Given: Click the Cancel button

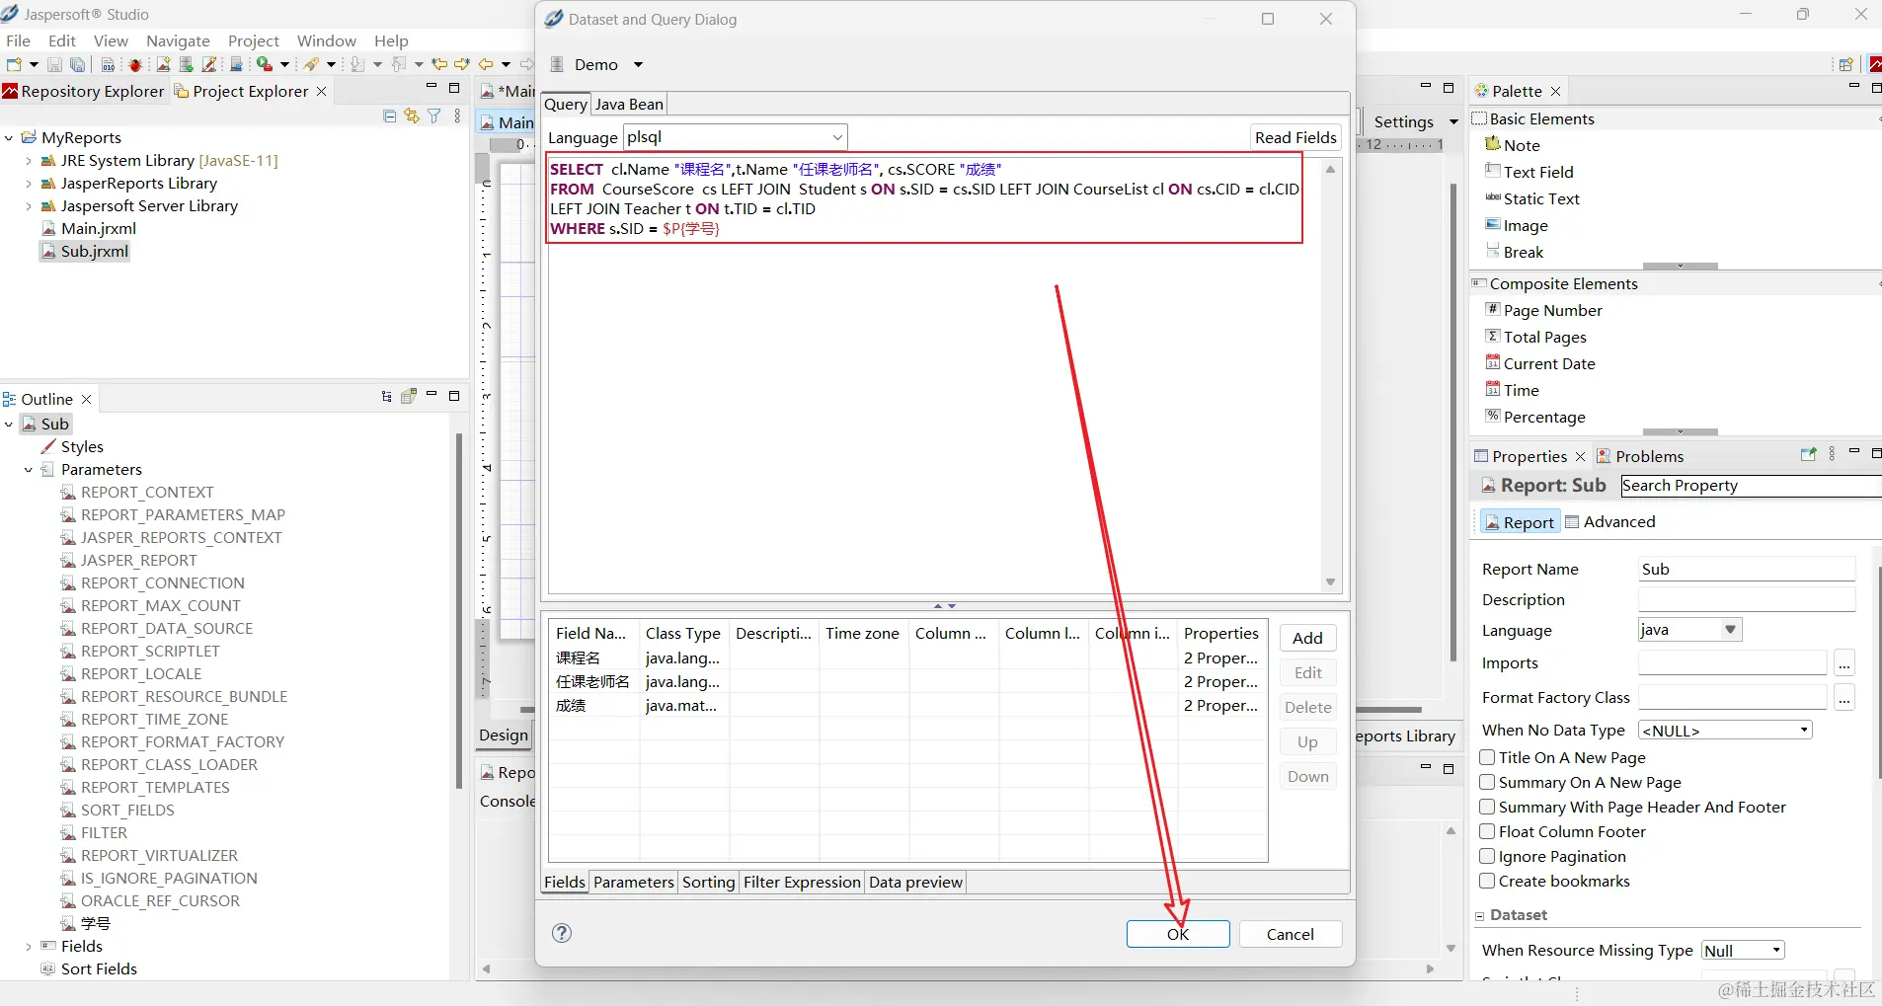Looking at the screenshot, I should 1290,934.
